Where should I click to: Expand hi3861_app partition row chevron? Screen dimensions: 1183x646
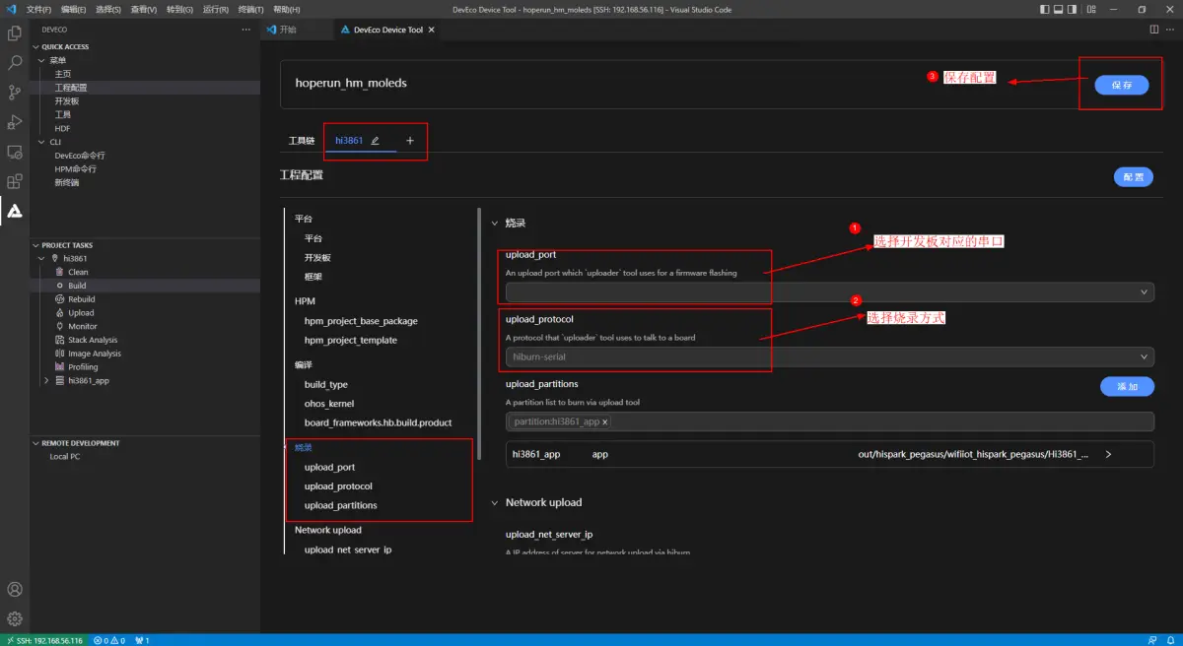point(1108,455)
